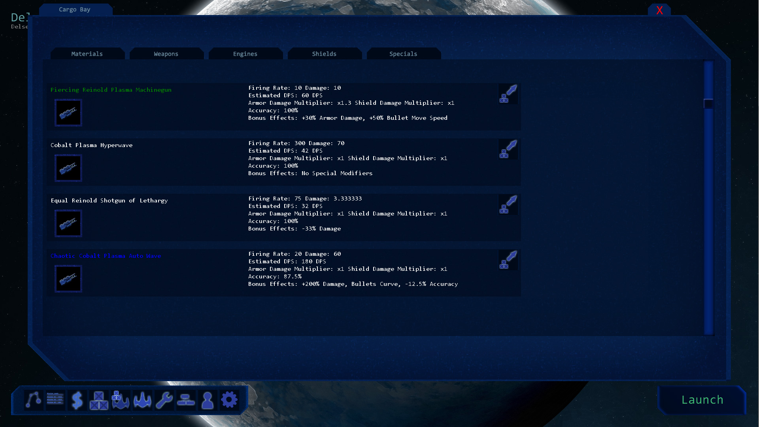
Task: Open the ship cargo loading icon
Action: [x=121, y=400]
